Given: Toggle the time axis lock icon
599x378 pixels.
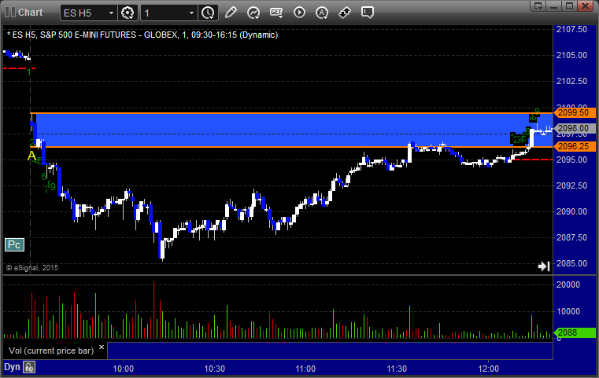Looking at the screenshot, I should point(29,367).
